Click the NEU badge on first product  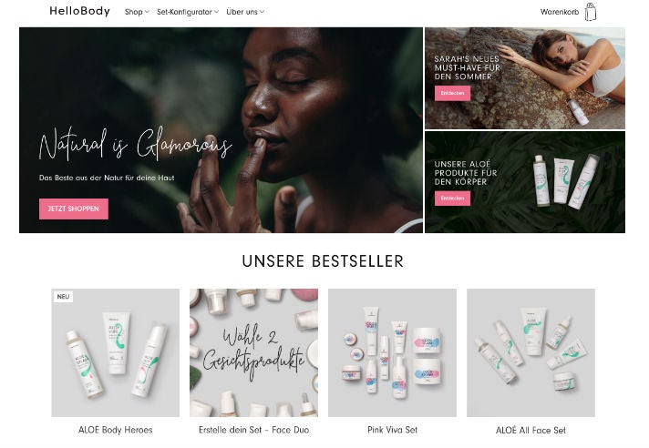tap(63, 297)
